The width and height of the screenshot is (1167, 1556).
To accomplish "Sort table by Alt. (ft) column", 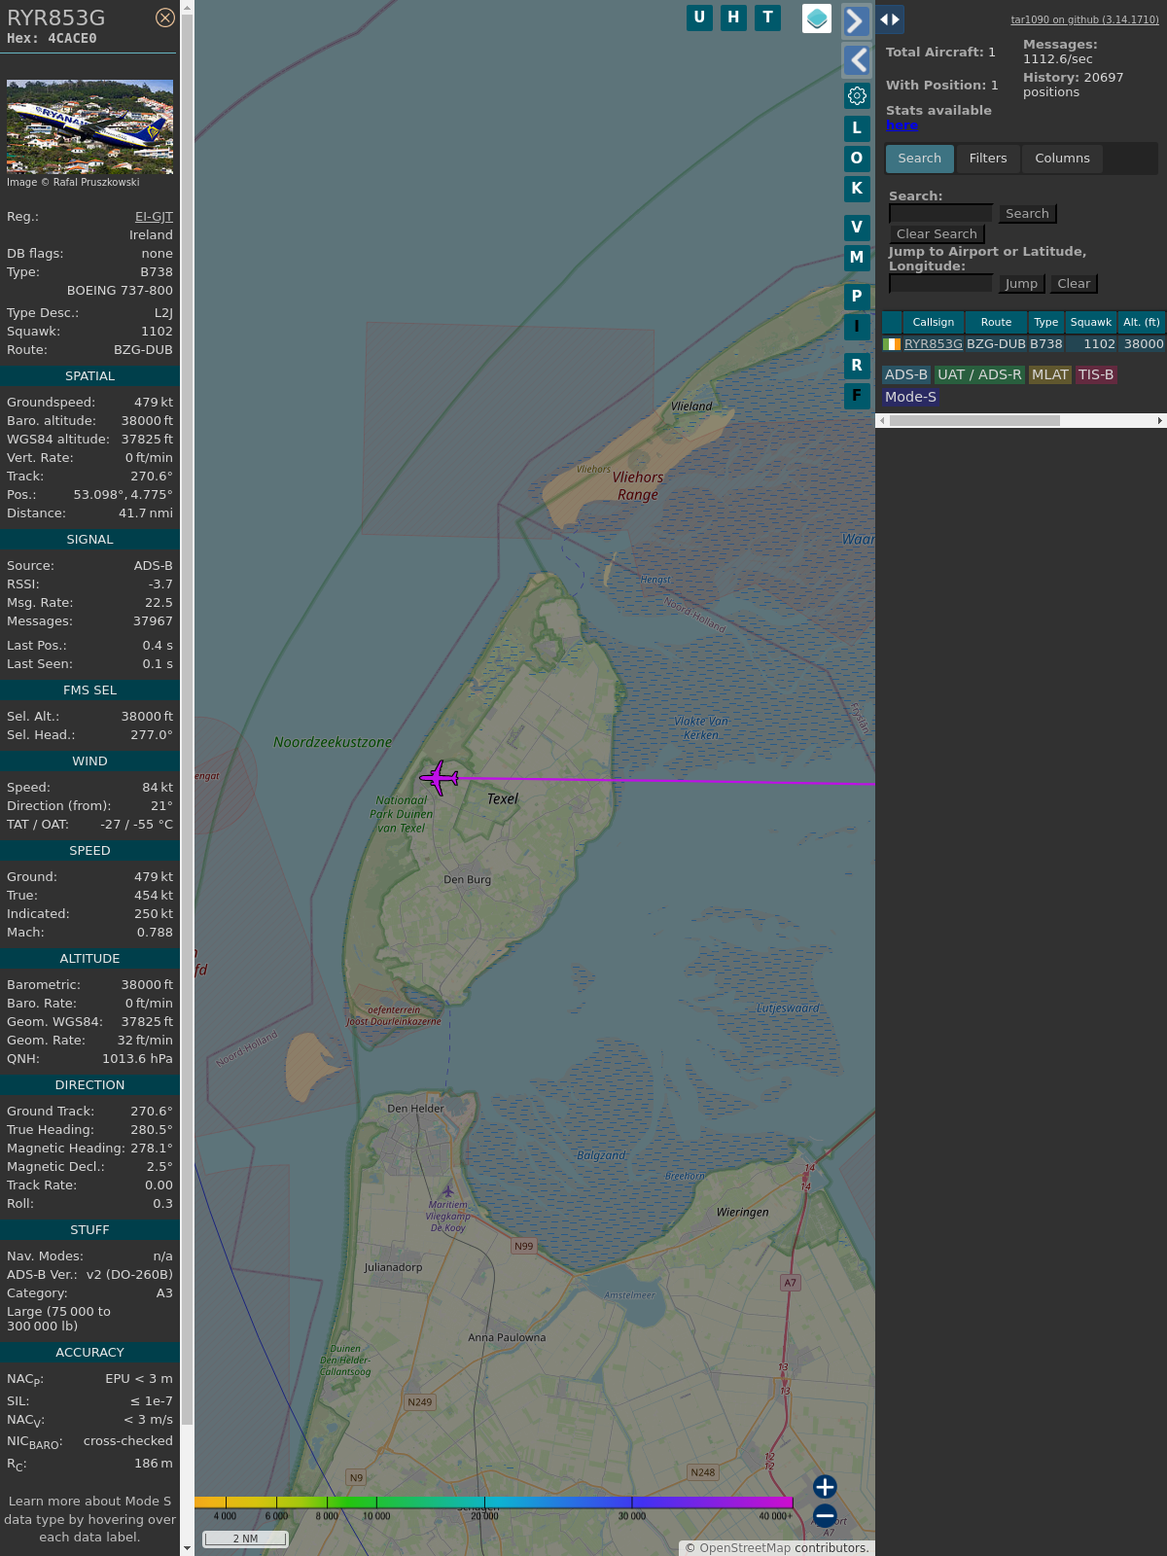I will pos(1141,322).
